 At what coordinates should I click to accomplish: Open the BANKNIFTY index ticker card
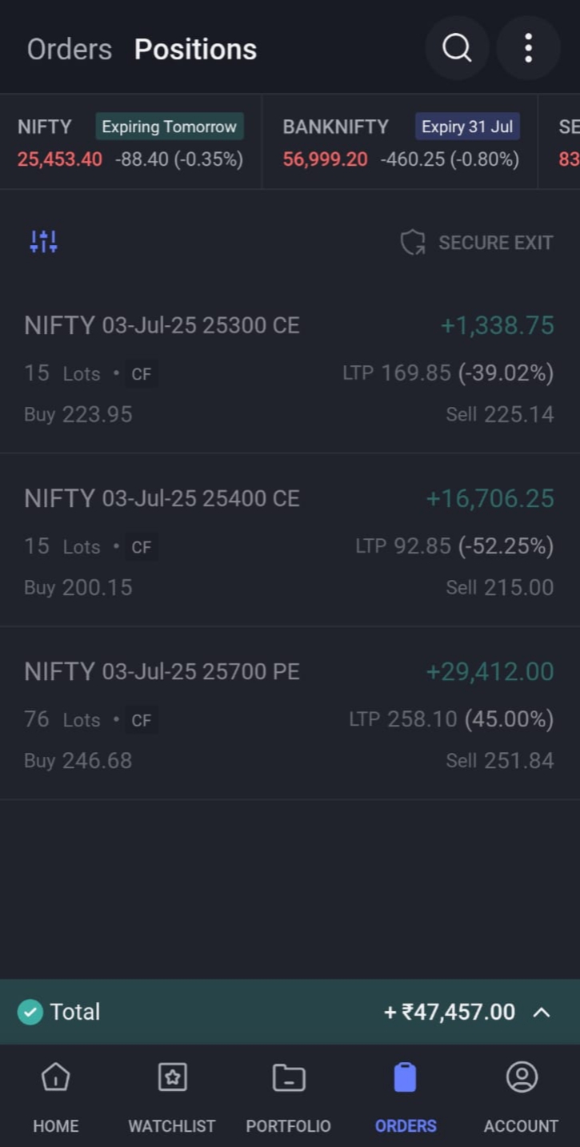336,143
